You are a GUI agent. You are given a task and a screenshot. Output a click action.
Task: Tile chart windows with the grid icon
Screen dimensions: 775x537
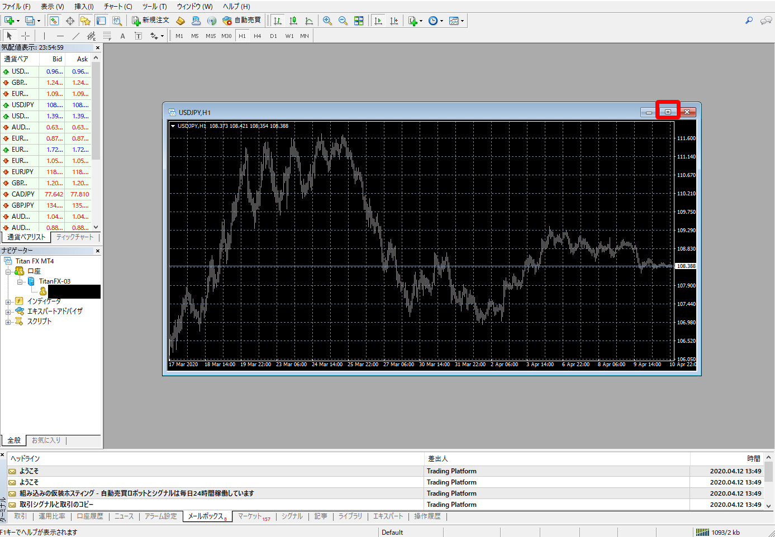click(359, 21)
